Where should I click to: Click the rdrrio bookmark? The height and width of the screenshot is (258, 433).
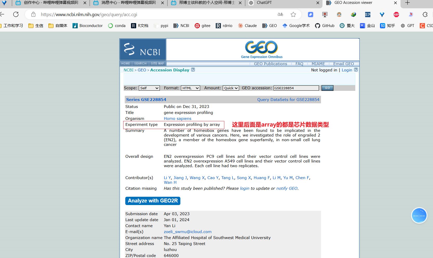(224, 25)
